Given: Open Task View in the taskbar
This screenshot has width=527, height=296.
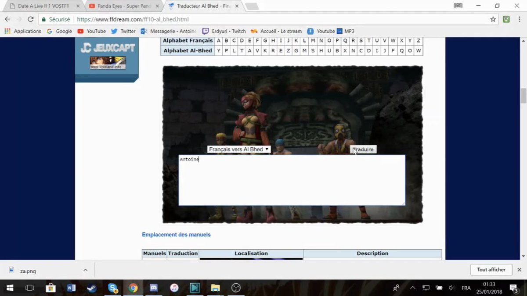Looking at the screenshot, I should pos(30,288).
